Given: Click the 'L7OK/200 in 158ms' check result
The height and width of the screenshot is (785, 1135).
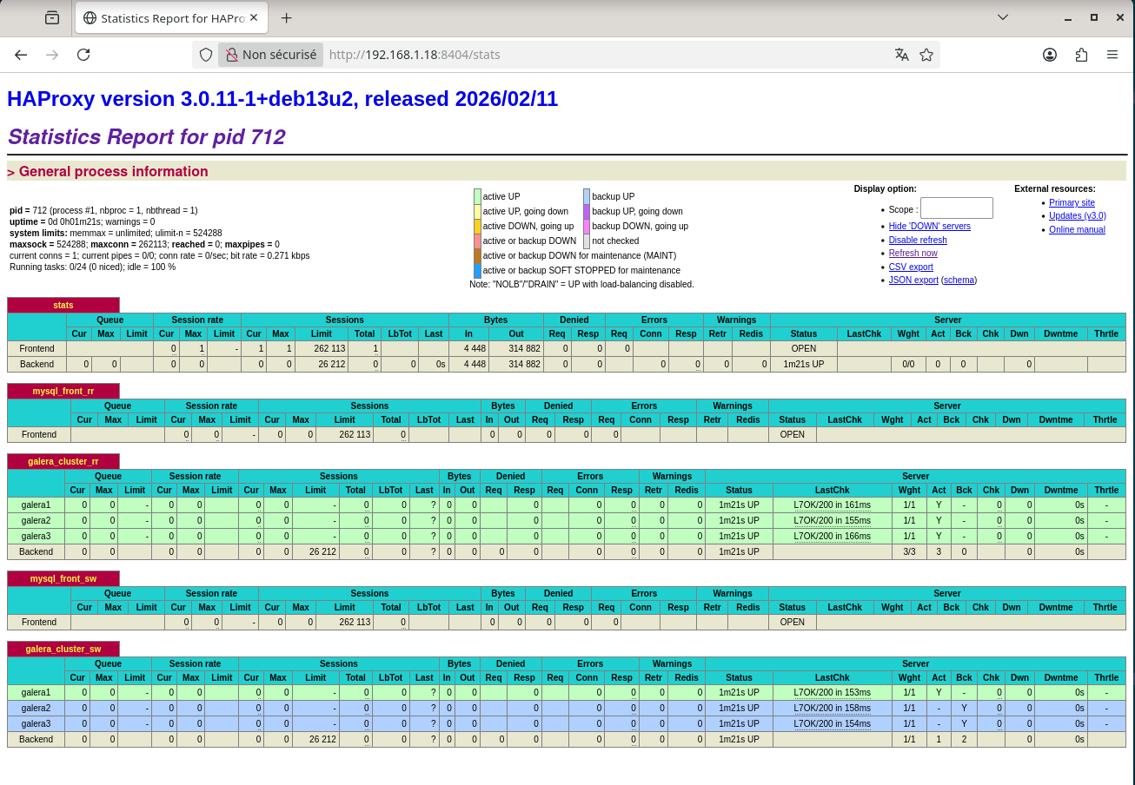Looking at the screenshot, I should pyautogui.click(x=832, y=709).
